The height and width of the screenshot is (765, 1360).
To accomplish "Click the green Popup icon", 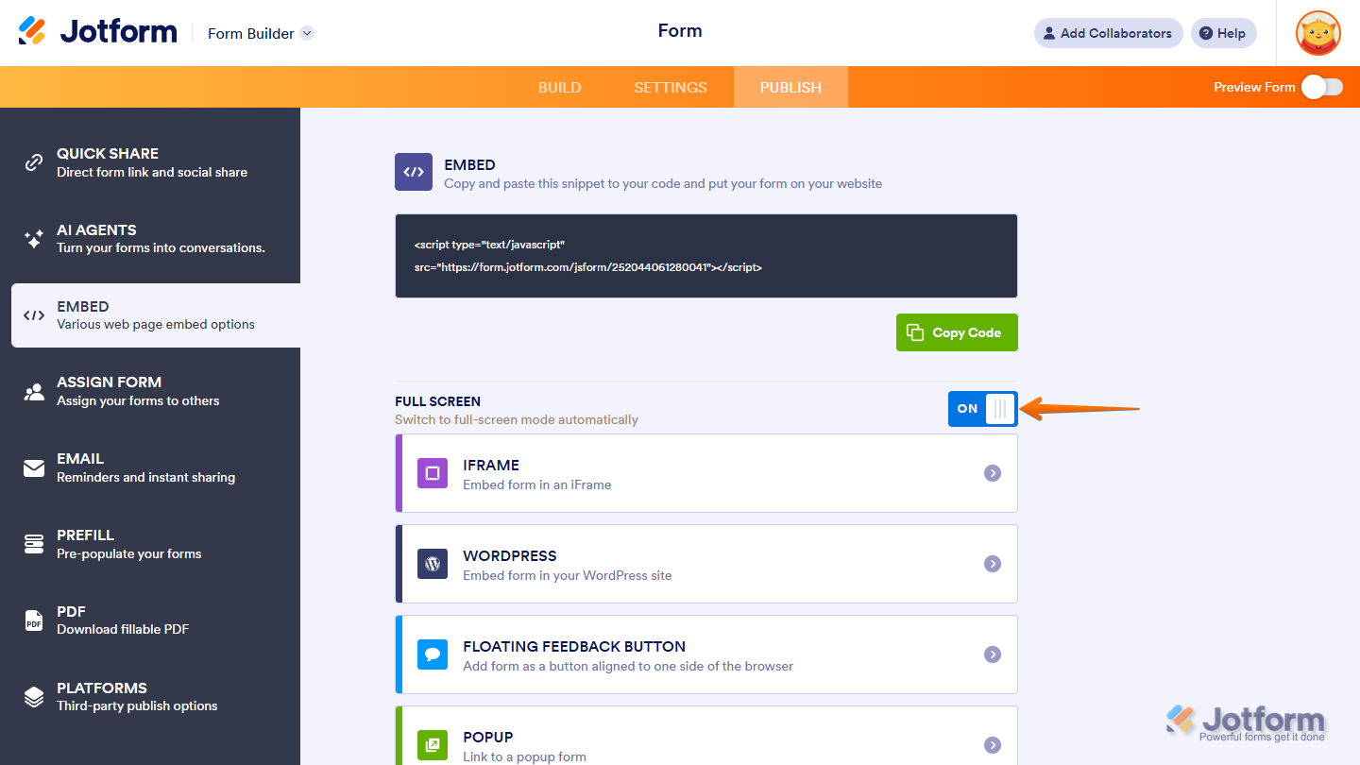I will (x=433, y=745).
